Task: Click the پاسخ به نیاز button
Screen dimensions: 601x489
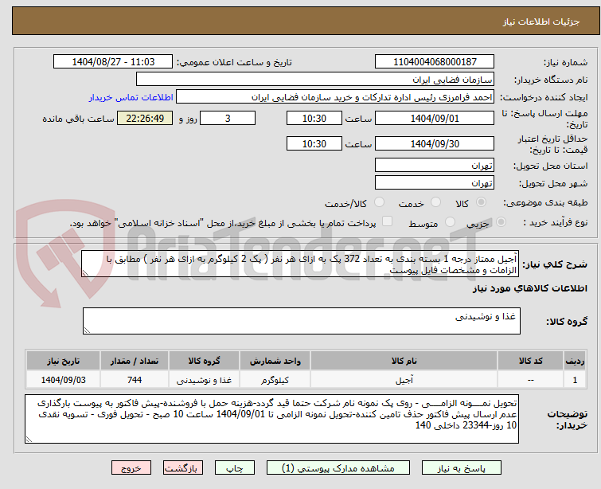Action: coord(462,468)
